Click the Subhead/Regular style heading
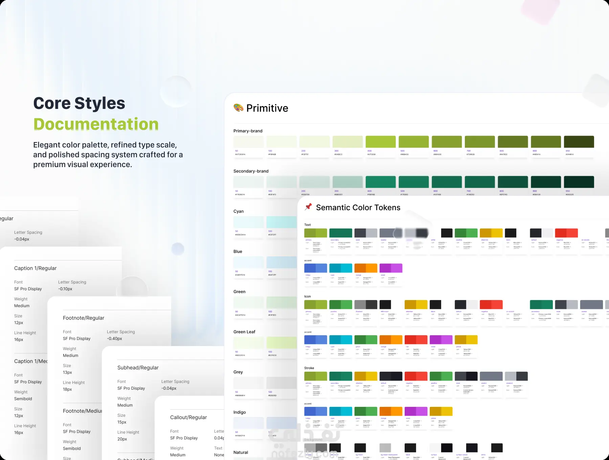The height and width of the screenshot is (460, 609). [x=138, y=368]
